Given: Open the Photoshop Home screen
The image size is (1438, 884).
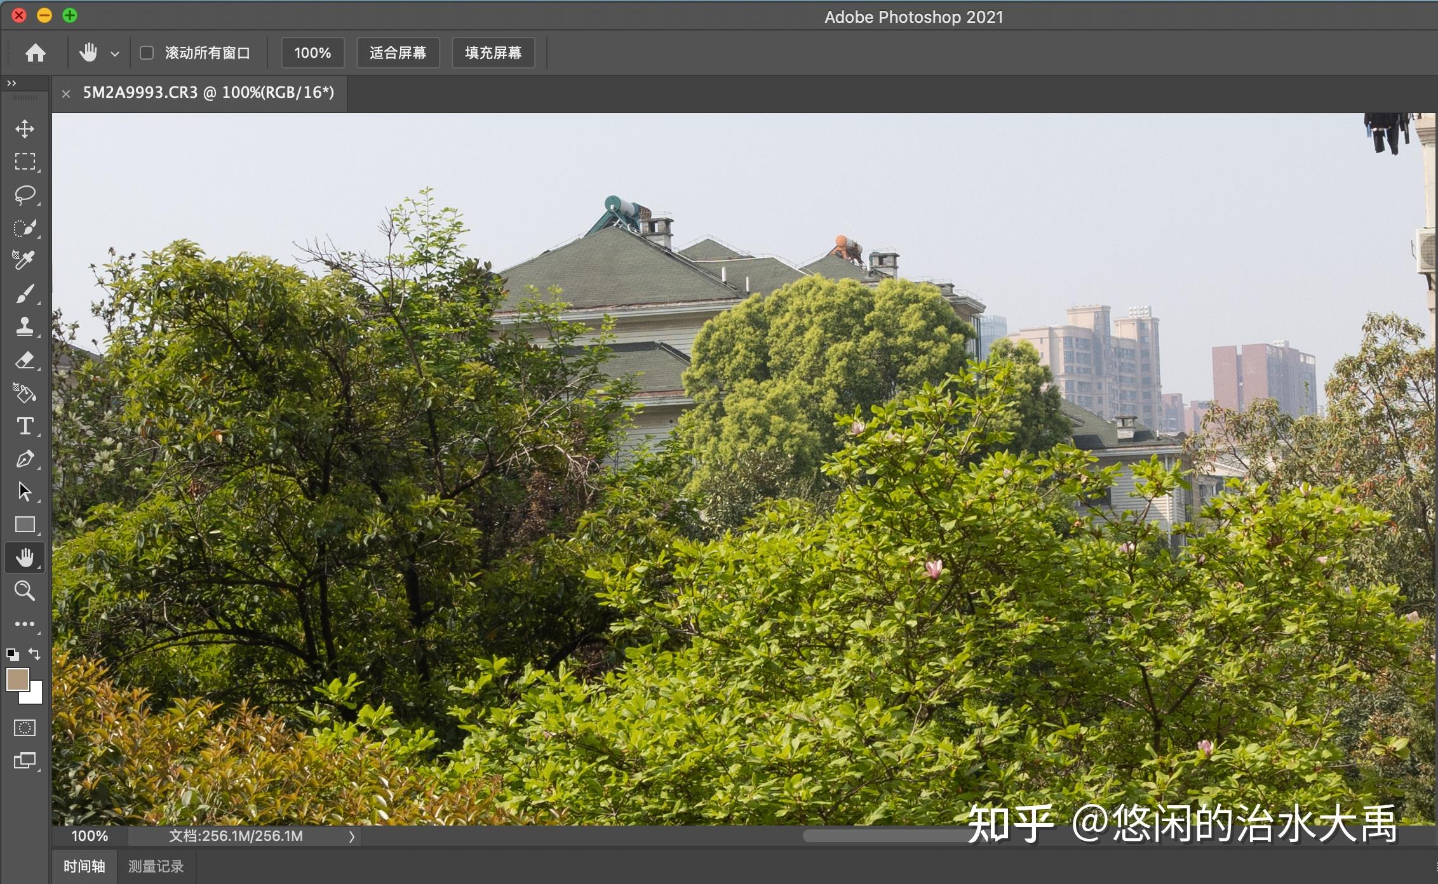Looking at the screenshot, I should 36,53.
